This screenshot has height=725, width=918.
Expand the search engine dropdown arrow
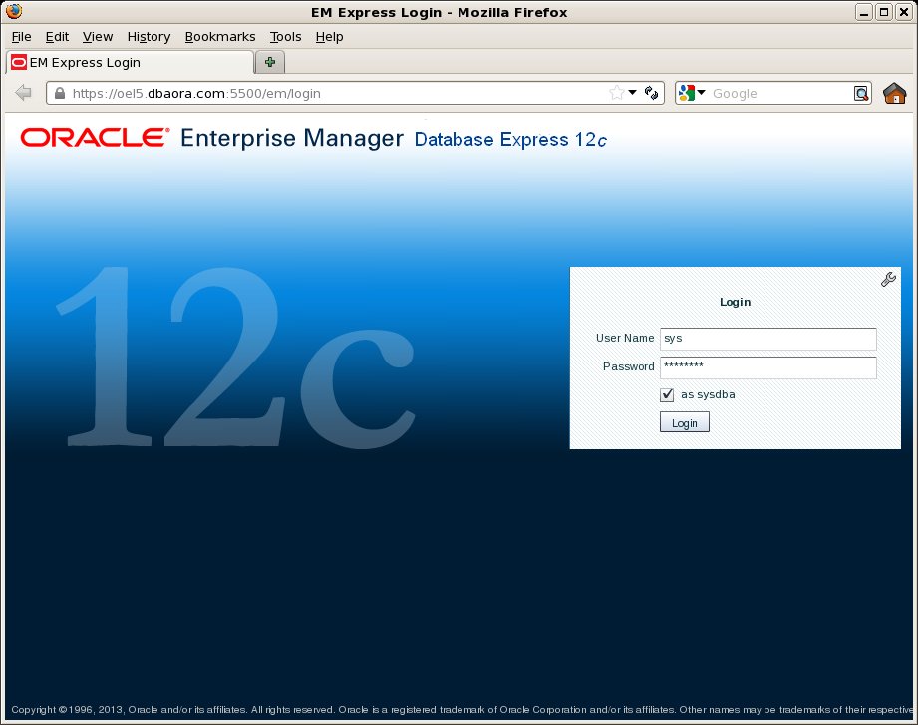702,93
